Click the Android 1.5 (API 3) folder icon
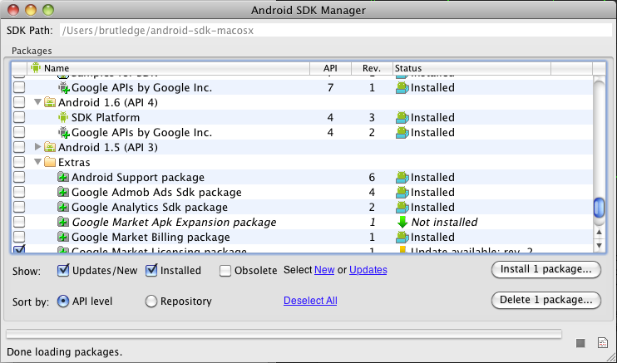Image resolution: width=617 pixels, height=363 pixels. (50, 147)
